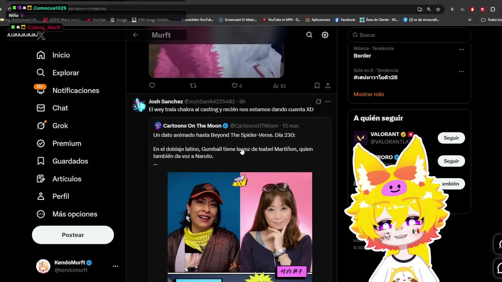Open account menu dots beside KendoMurft

[115, 266]
